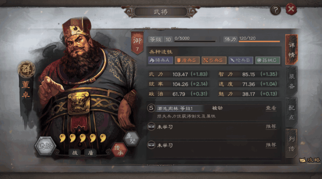Click the first 推荐 link
Image resolution: width=322 pixels, height=179 pixels.
pos(271,126)
